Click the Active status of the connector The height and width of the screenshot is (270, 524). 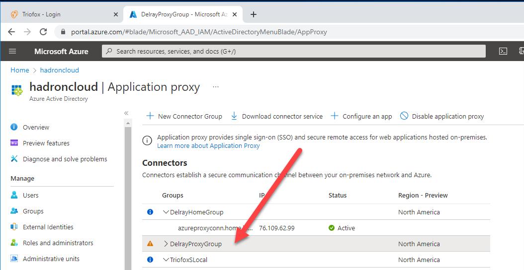click(342, 228)
